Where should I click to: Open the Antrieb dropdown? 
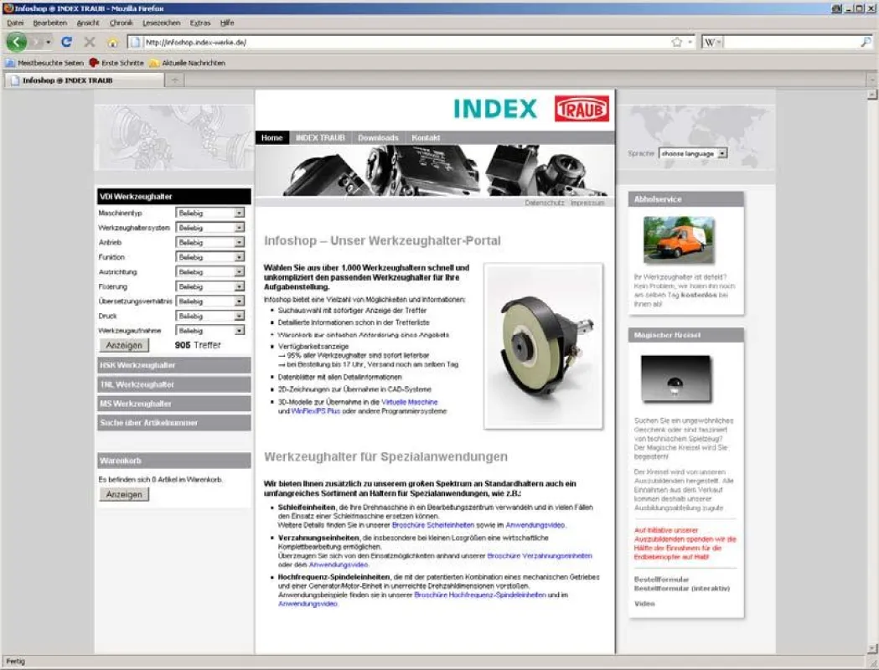pyautogui.click(x=210, y=243)
